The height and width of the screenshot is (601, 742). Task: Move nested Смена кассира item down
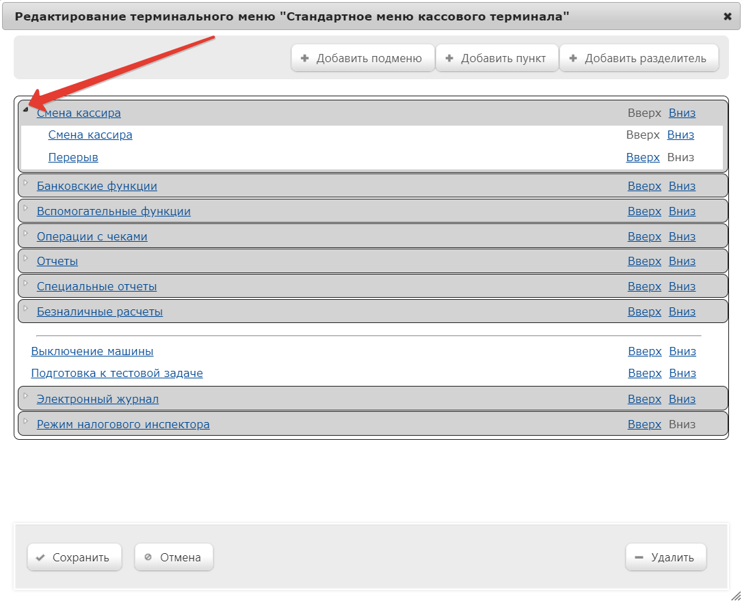click(x=680, y=135)
